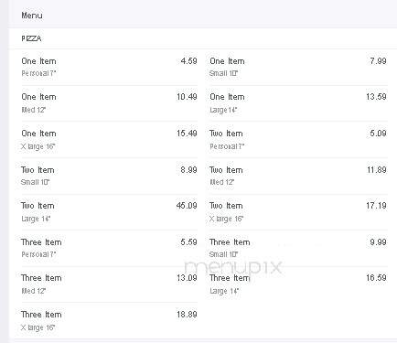The height and width of the screenshot is (343, 397).
Task: Select One Item Small 10" pizza
Action: pyautogui.click(x=298, y=67)
